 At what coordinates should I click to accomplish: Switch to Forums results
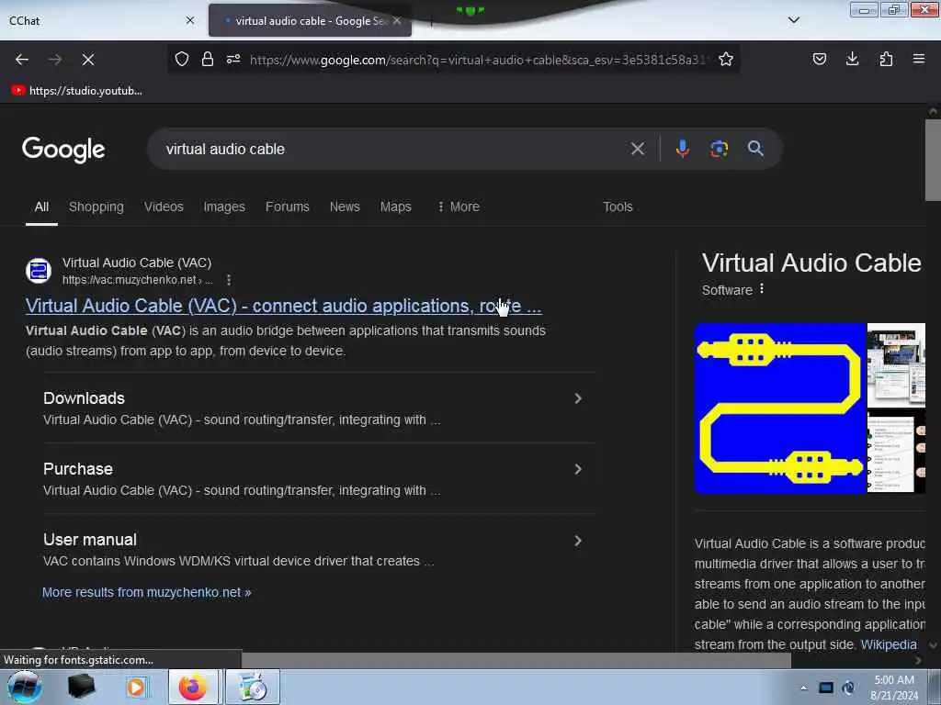pos(288,207)
